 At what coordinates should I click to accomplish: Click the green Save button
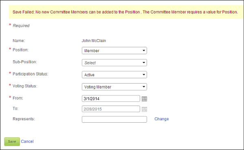coord(12,141)
